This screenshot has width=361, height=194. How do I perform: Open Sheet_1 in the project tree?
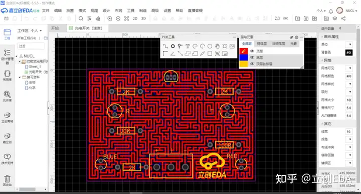click(35, 66)
